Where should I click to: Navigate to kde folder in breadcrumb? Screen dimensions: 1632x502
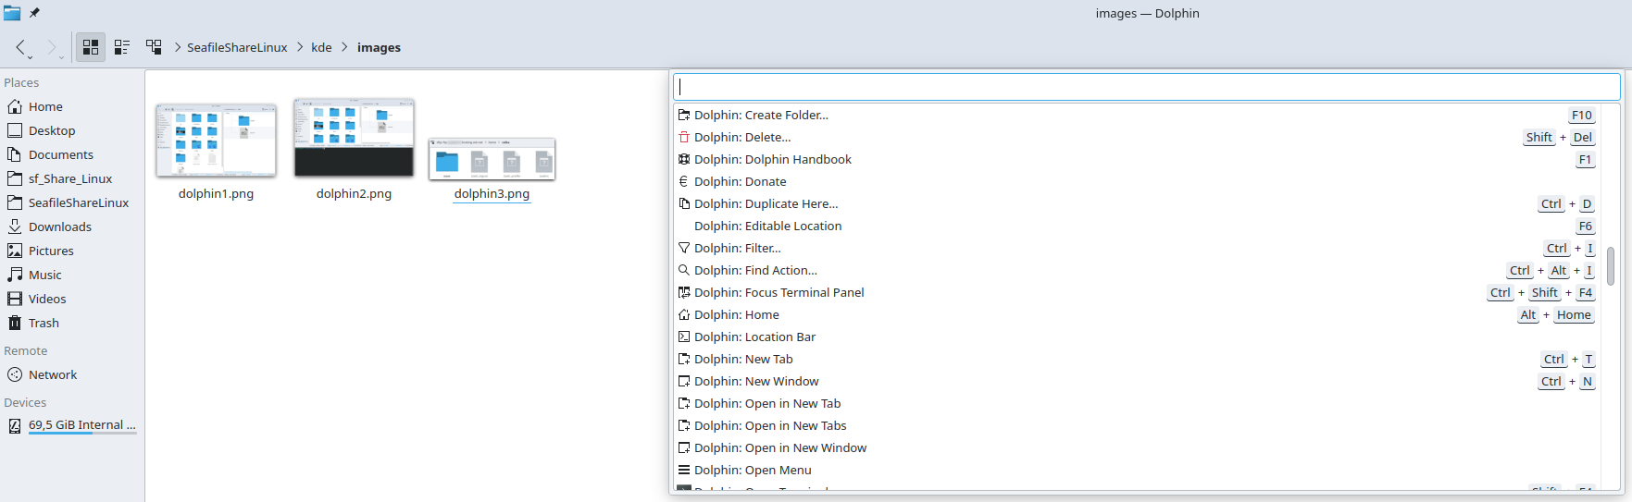coord(321,47)
